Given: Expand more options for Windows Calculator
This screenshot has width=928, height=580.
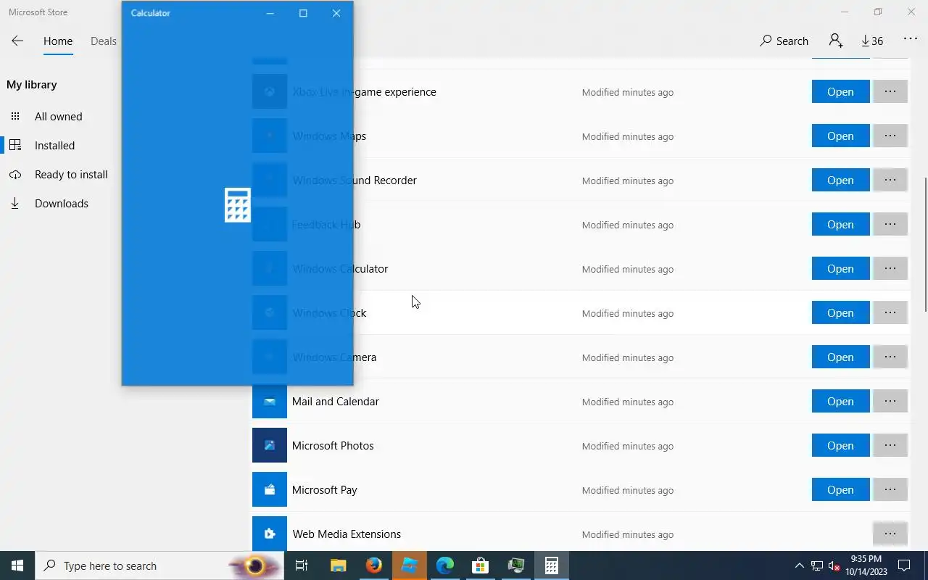Looking at the screenshot, I should point(890,268).
